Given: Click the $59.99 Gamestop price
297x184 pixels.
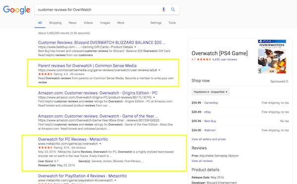Looking at the screenshot, I should pos(196,103).
